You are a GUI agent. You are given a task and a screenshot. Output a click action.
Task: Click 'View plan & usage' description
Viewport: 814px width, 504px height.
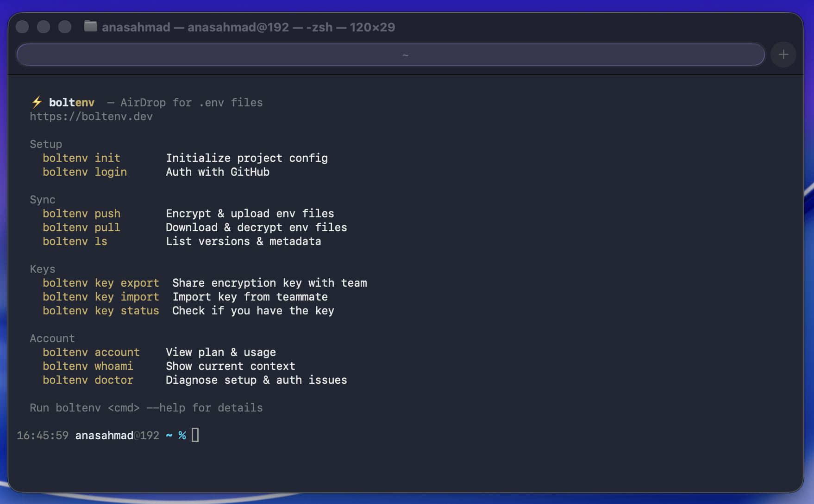221,352
